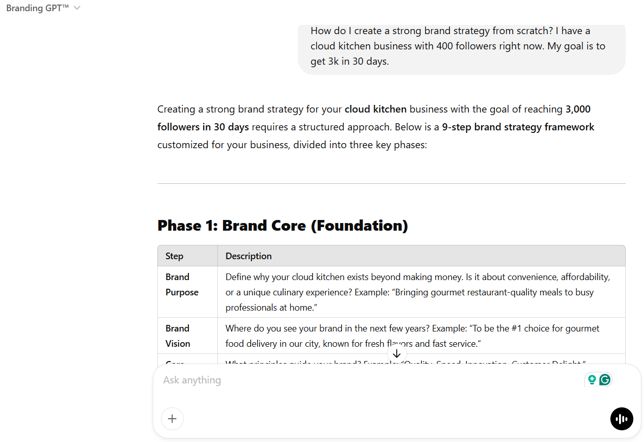Viewport: 644px width, 442px height.
Task: Click the horizontal divider above Phase 1
Action: click(x=391, y=183)
